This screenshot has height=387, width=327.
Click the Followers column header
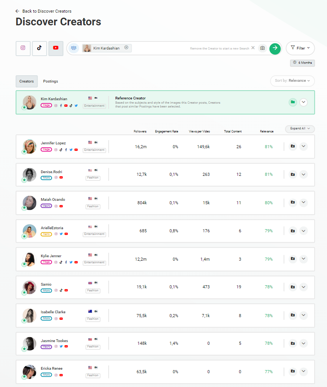click(x=140, y=131)
